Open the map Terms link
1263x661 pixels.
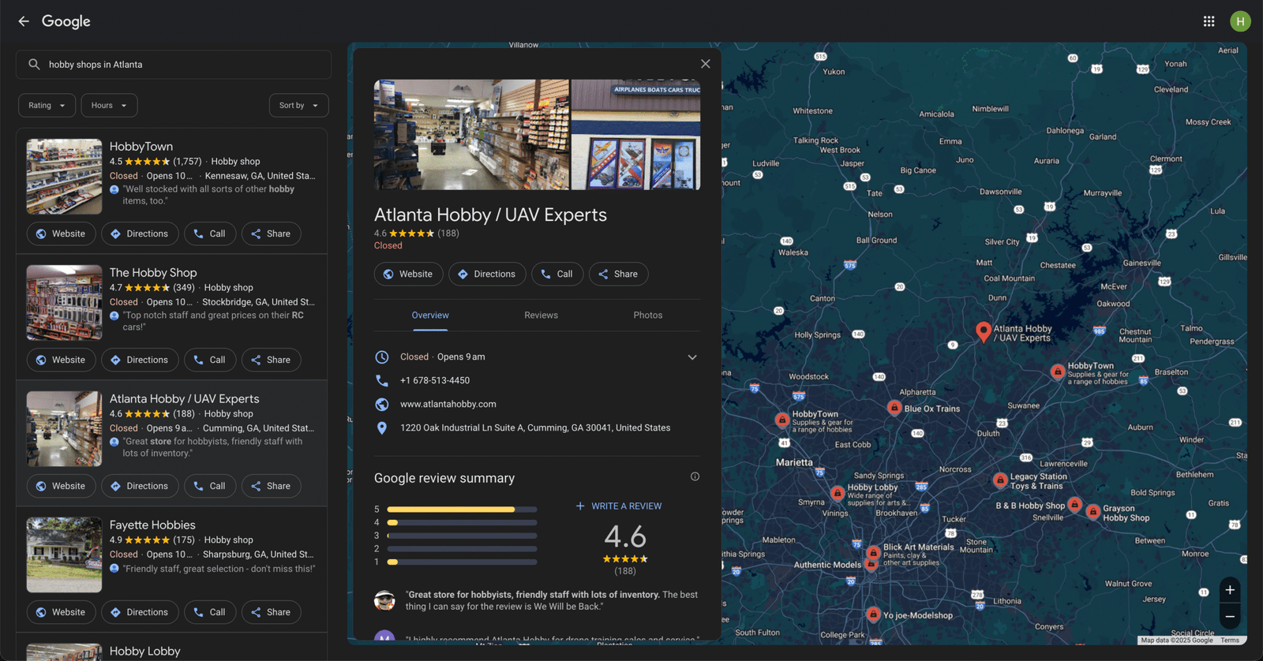click(x=1230, y=640)
